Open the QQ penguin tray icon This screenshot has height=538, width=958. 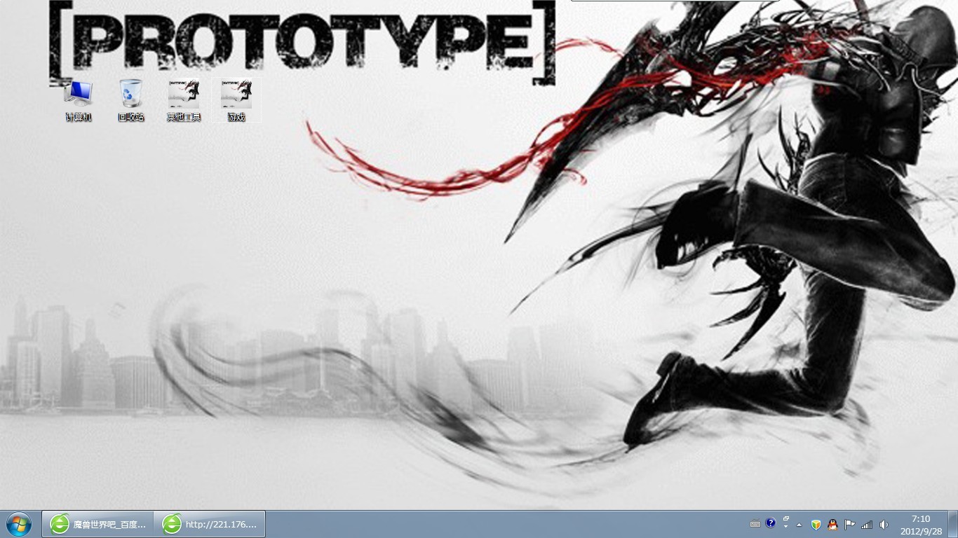point(832,524)
